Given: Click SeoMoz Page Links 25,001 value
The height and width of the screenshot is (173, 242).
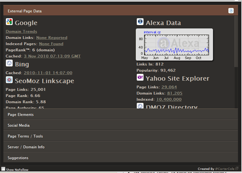Looking at the screenshot, I should pyautogui.click(x=38, y=90).
